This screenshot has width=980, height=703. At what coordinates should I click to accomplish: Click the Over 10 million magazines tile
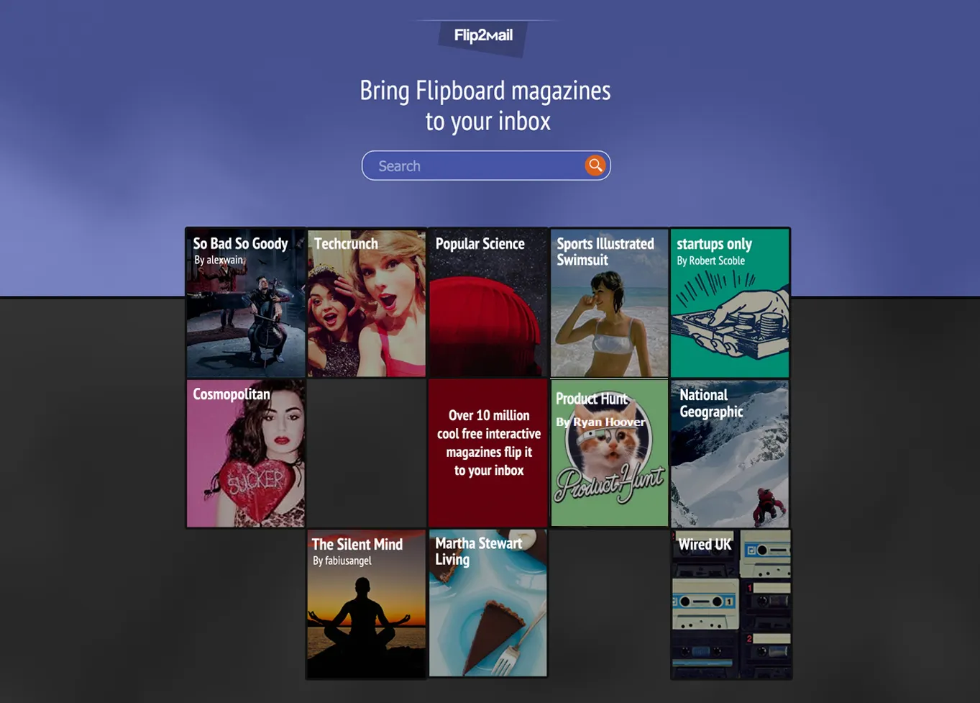(x=487, y=454)
